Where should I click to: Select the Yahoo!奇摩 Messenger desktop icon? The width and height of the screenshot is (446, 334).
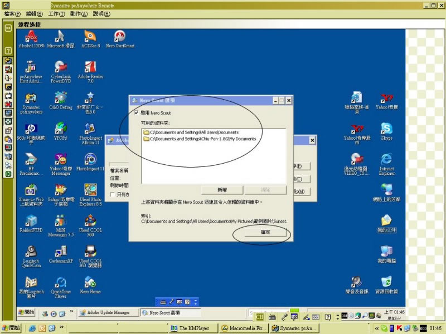point(61,164)
